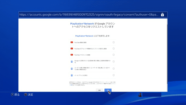Open info for the Googleで公開 permission
The height and width of the screenshot is (105, 186).
pos(113,62)
